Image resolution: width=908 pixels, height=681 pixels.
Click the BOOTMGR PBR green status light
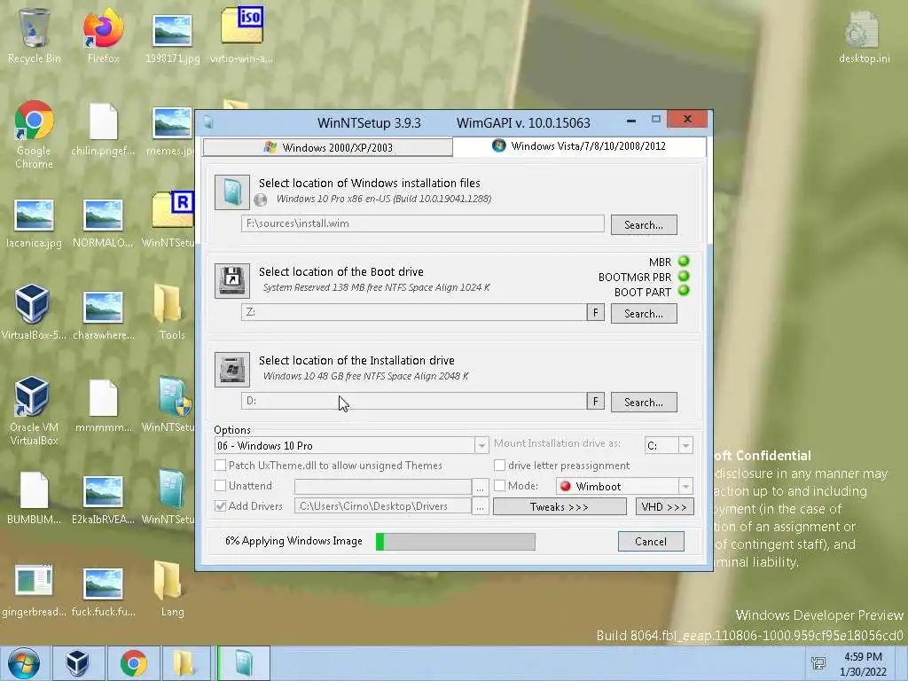click(x=684, y=277)
